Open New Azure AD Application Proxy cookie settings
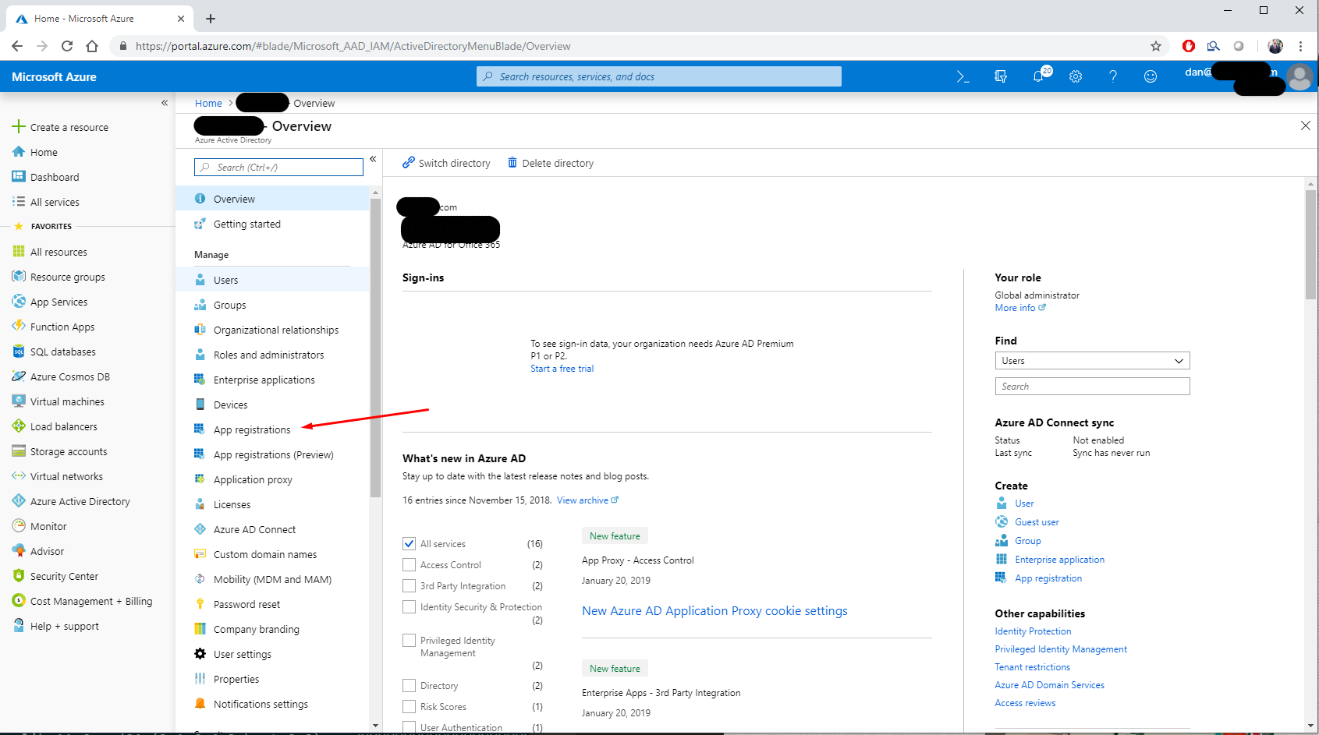 point(714,611)
